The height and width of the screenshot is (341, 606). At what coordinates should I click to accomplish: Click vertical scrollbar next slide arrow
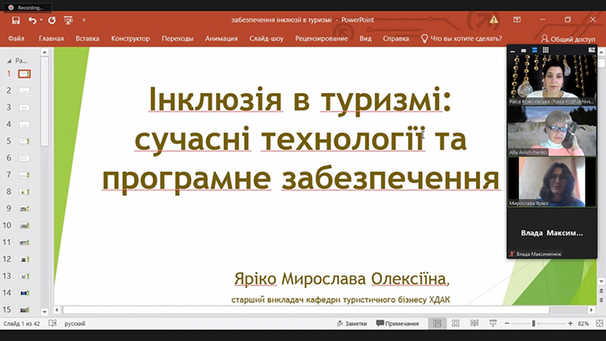(601, 300)
